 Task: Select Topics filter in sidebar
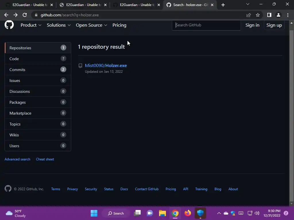(38, 124)
